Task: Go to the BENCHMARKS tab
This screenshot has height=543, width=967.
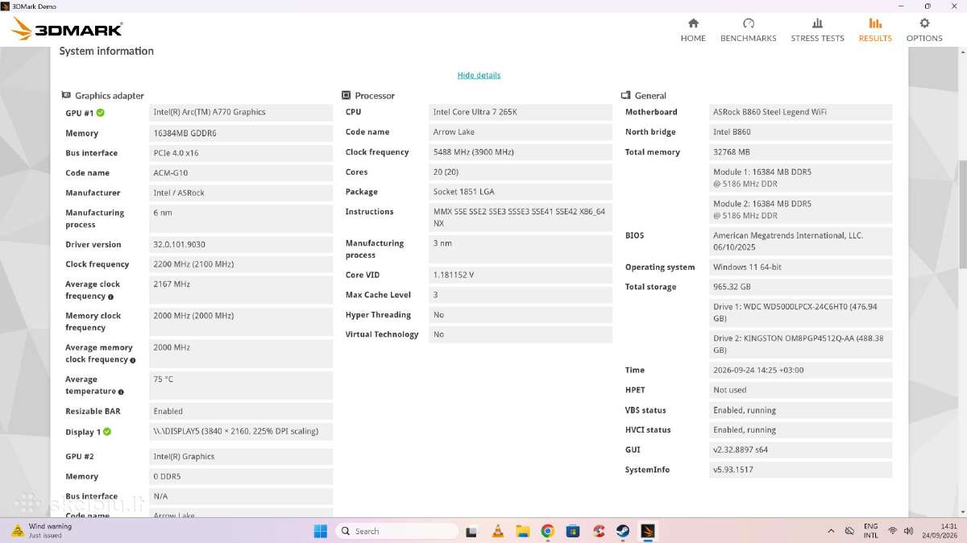Action: point(748,30)
